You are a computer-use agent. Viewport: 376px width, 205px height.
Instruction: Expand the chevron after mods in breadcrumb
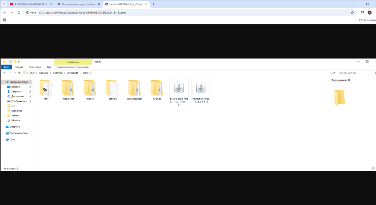coord(91,73)
